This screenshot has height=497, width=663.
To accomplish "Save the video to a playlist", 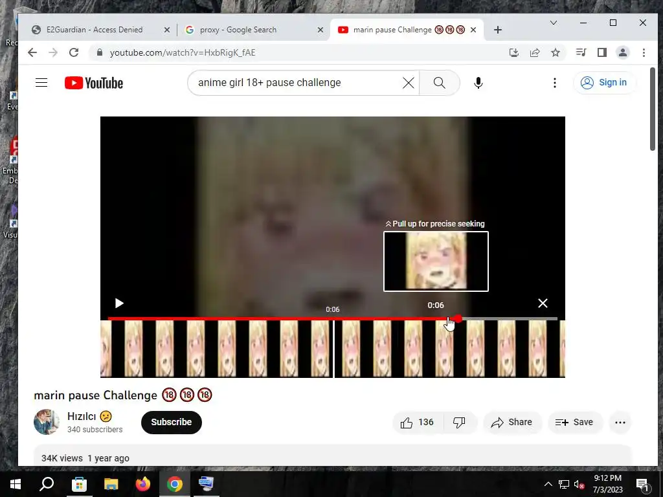I will [x=574, y=422].
